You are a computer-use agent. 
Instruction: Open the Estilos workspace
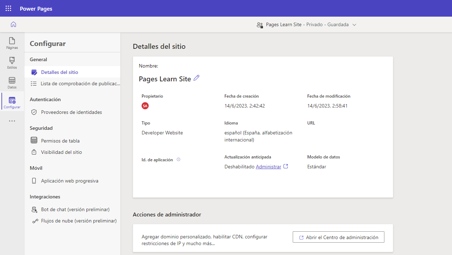coord(12,63)
